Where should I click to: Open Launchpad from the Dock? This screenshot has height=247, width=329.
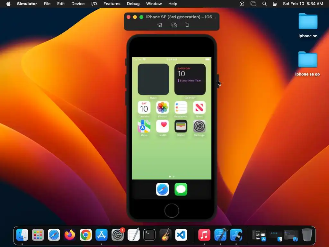click(x=38, y=234)
